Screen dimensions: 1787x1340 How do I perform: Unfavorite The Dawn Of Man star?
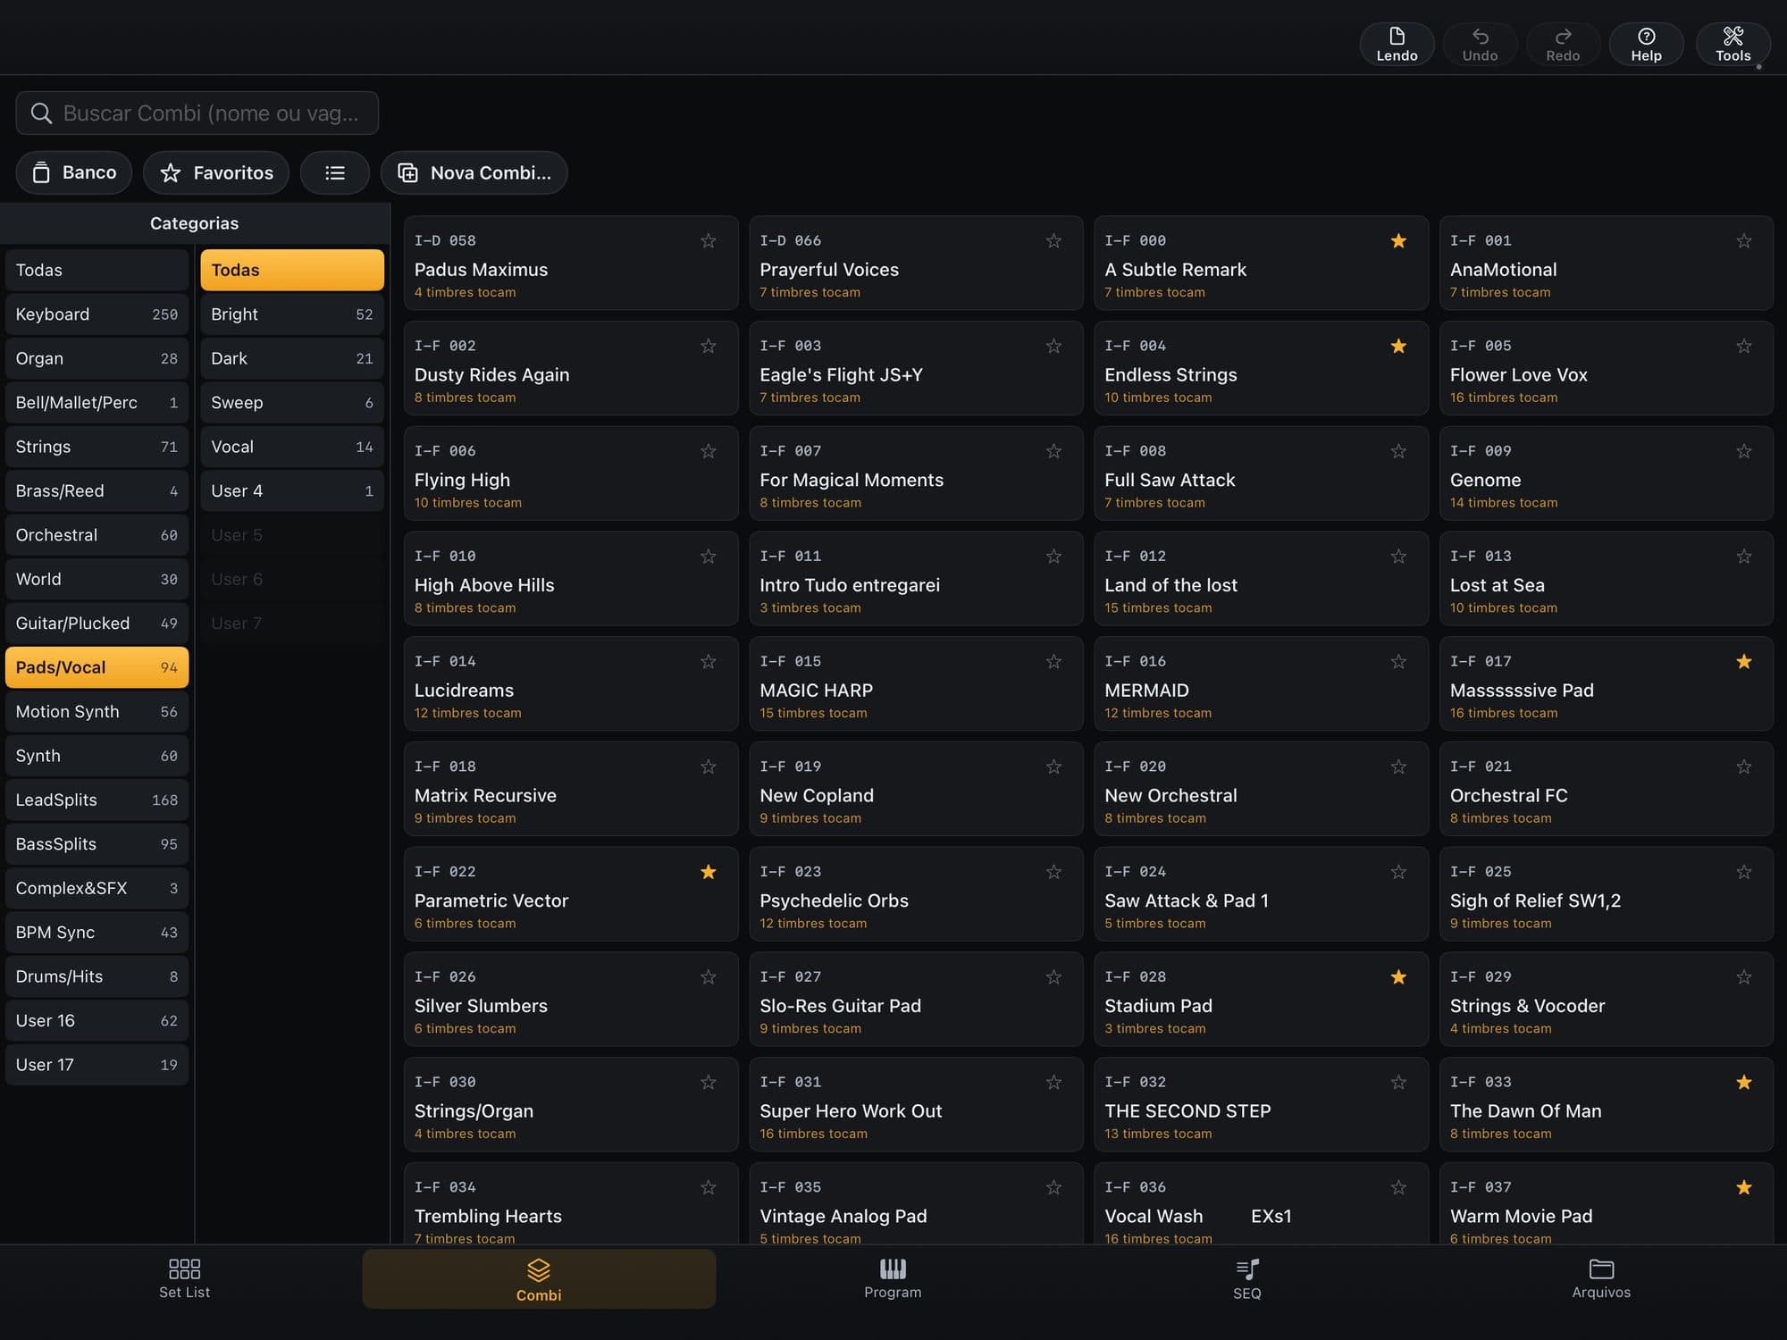tap(1743, 1083)
